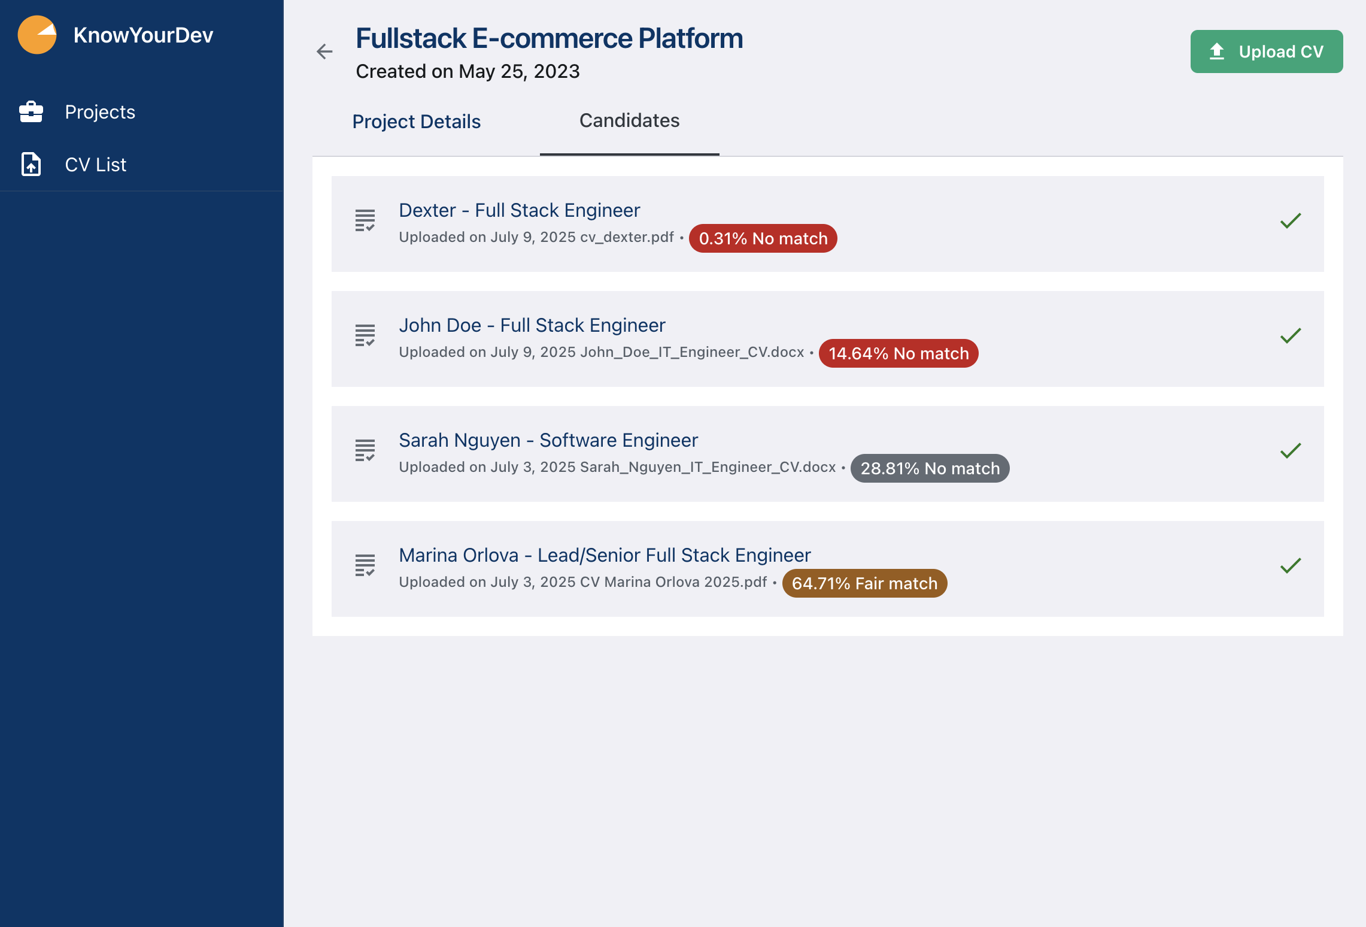
Task: Click the 64.71% Fair match badge
Action: pyautogui.click(x=864, y=583)
